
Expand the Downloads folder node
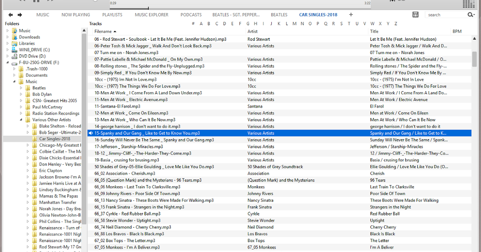click(7, 37)
